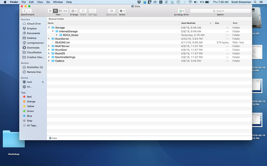Select ScottsMac (2) device

click(x=35, y=67)
